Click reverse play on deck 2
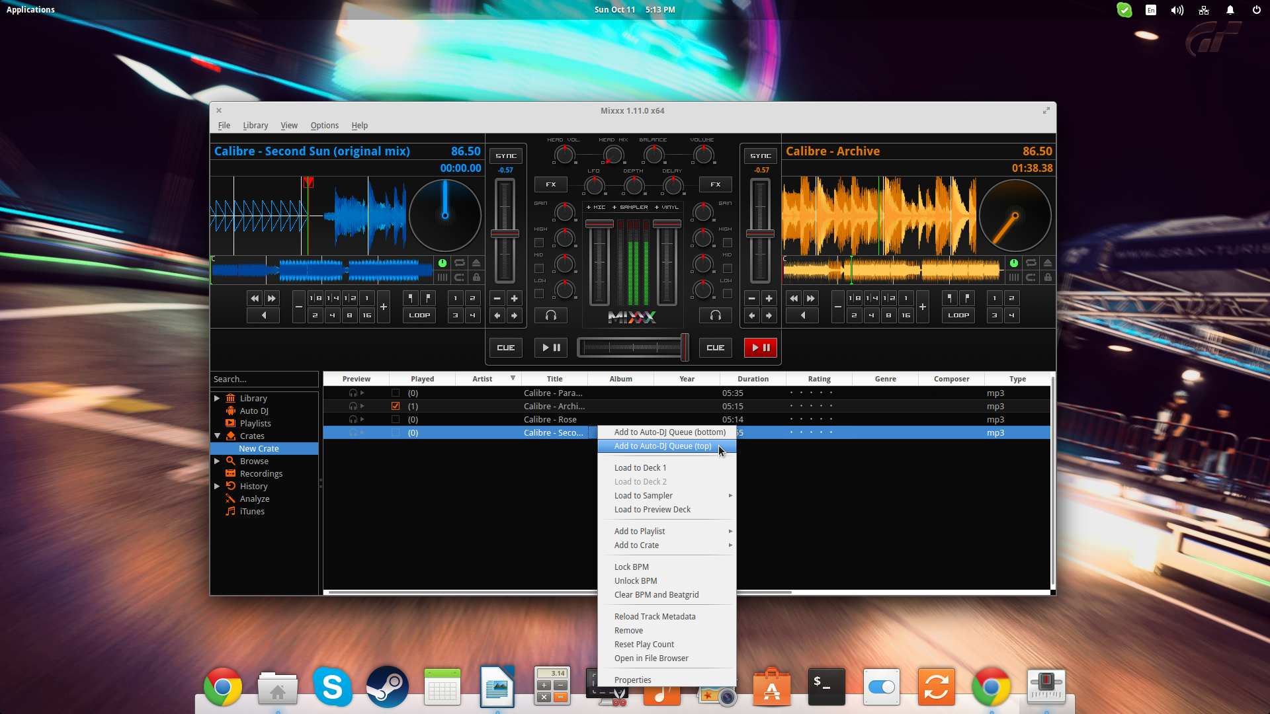This screenshot has height=714, width=1270. [x=802, y=315]
